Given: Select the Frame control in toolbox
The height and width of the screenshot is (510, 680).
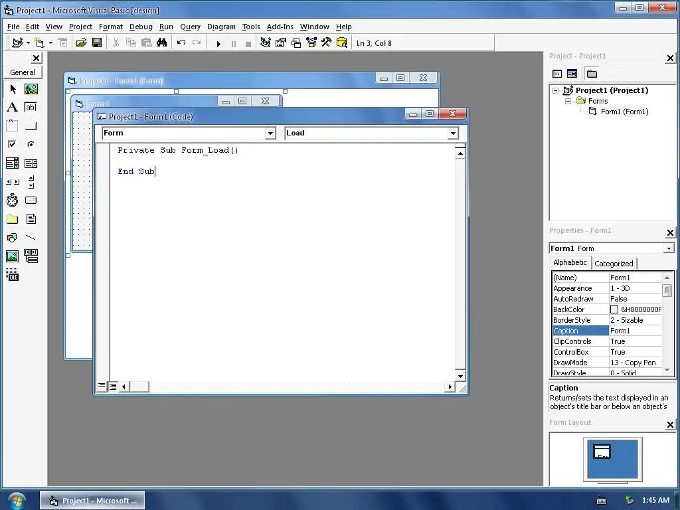Looking at the screenshot, I should (13, 126).
